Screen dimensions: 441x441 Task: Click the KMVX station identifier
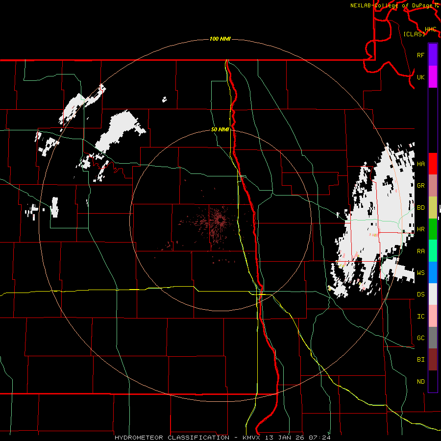coord(253,438)
